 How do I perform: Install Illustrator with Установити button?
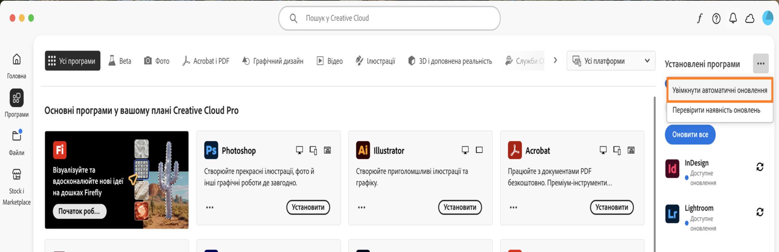[x=460, y=207]
